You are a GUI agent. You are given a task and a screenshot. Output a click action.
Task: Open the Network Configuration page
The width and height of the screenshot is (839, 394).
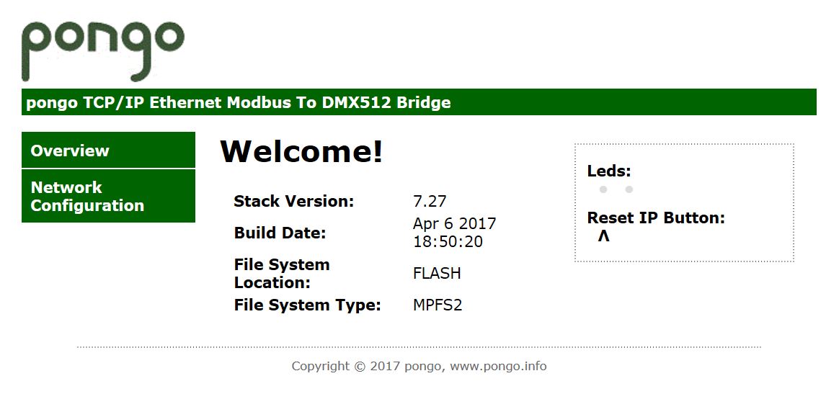pyautogui.click(x=108, y=196)
